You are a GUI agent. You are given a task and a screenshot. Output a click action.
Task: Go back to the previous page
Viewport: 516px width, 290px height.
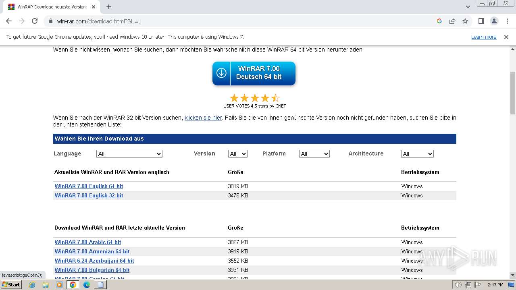[9, 21]
